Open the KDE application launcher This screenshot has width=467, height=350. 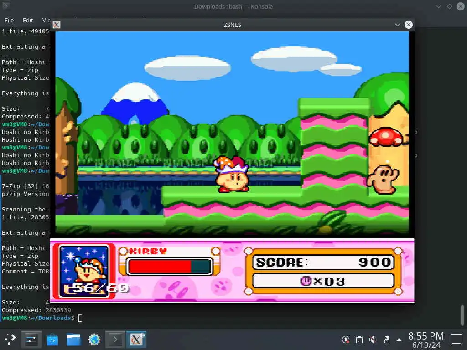pos(10,339)
